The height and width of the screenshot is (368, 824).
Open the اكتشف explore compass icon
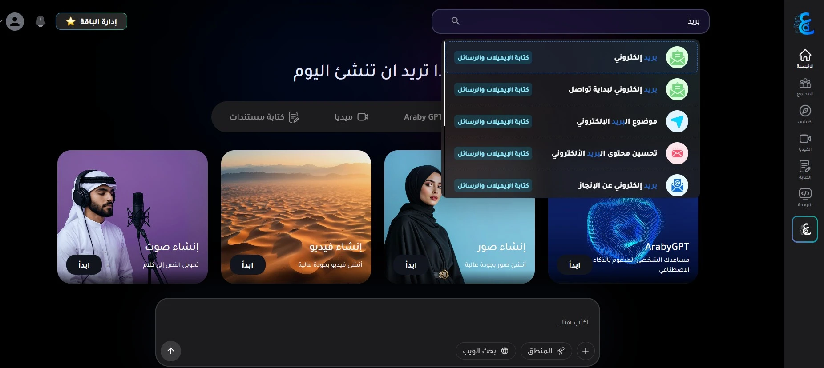click(x=805, y=114)
